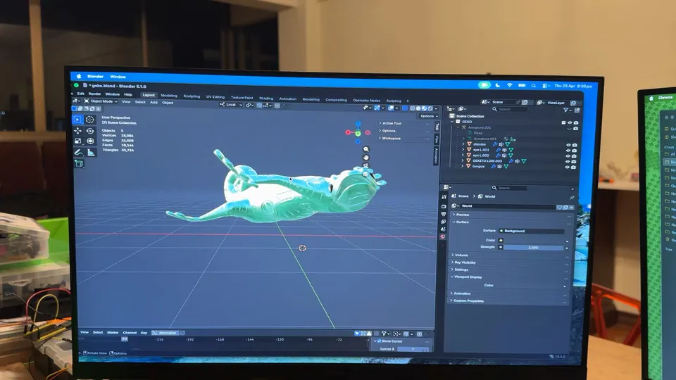Image resolution: width=676 pixels, height=380 pixels.
Task: Select the Annotate tool
Action: (x=78, y=152)
